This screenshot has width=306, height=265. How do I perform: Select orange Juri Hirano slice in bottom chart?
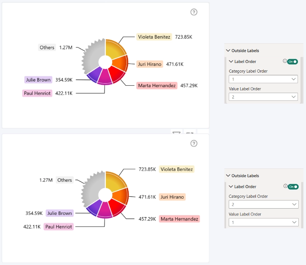121,196
